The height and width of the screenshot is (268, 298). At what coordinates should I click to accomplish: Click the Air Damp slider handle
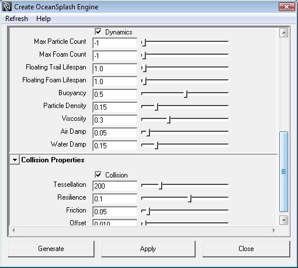coord(148,133)
